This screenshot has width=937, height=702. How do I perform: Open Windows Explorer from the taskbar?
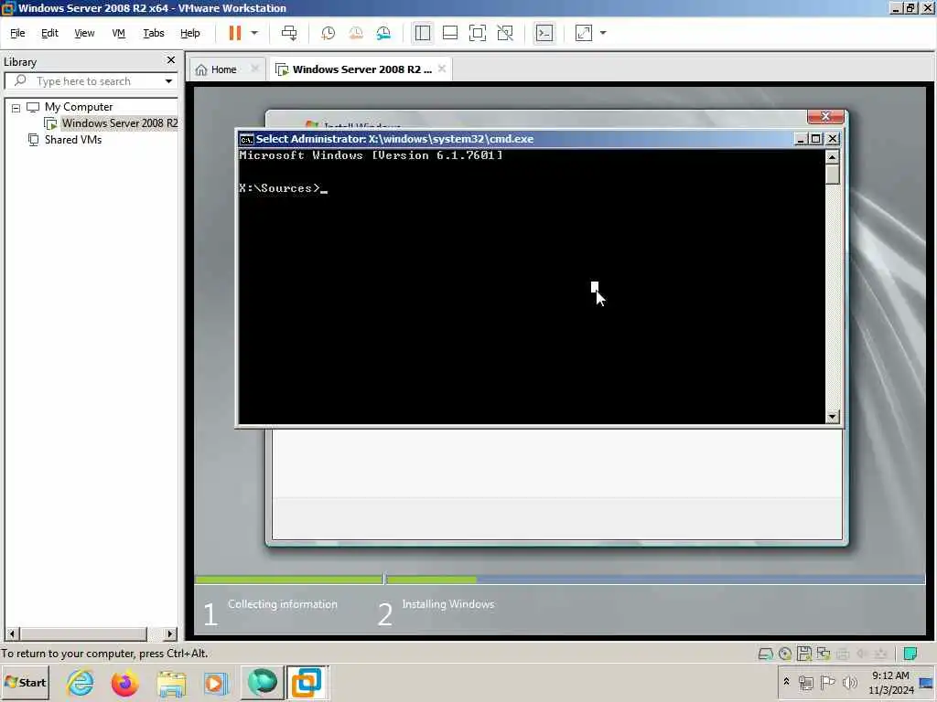pyautogui.click(x=171, y=682)
